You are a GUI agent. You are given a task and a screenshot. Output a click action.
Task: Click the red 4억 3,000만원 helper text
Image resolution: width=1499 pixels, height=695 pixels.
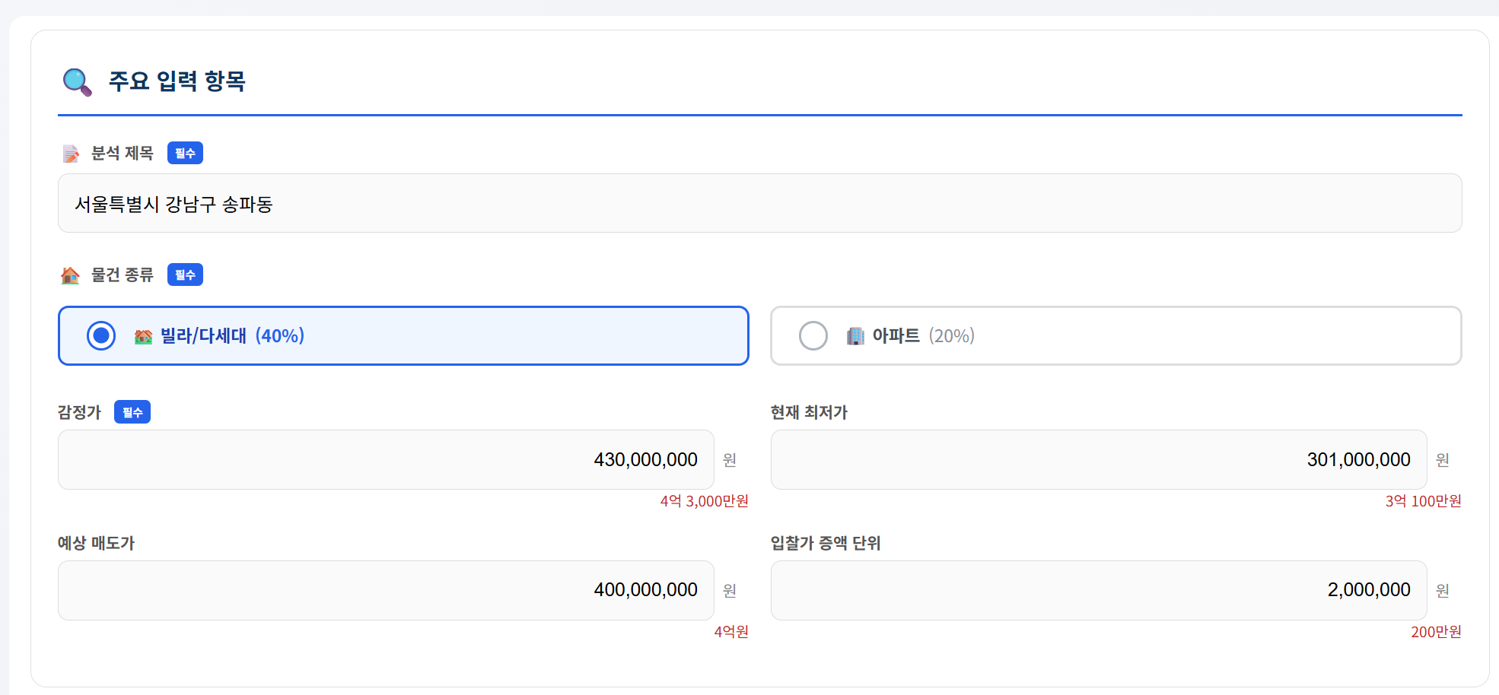704,501
